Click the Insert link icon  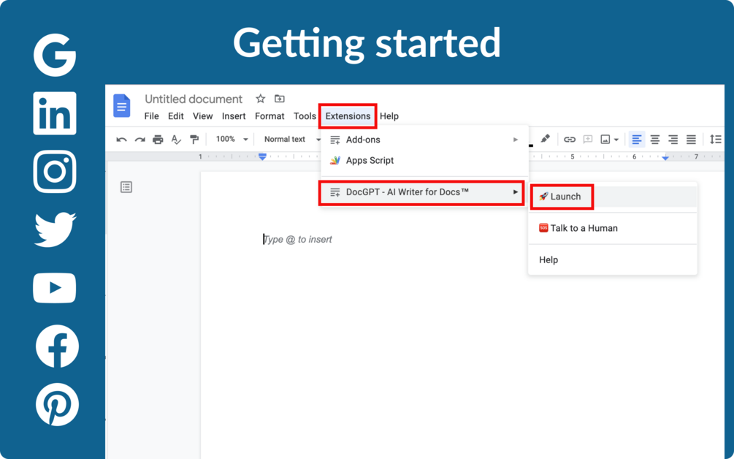[569, 140]
